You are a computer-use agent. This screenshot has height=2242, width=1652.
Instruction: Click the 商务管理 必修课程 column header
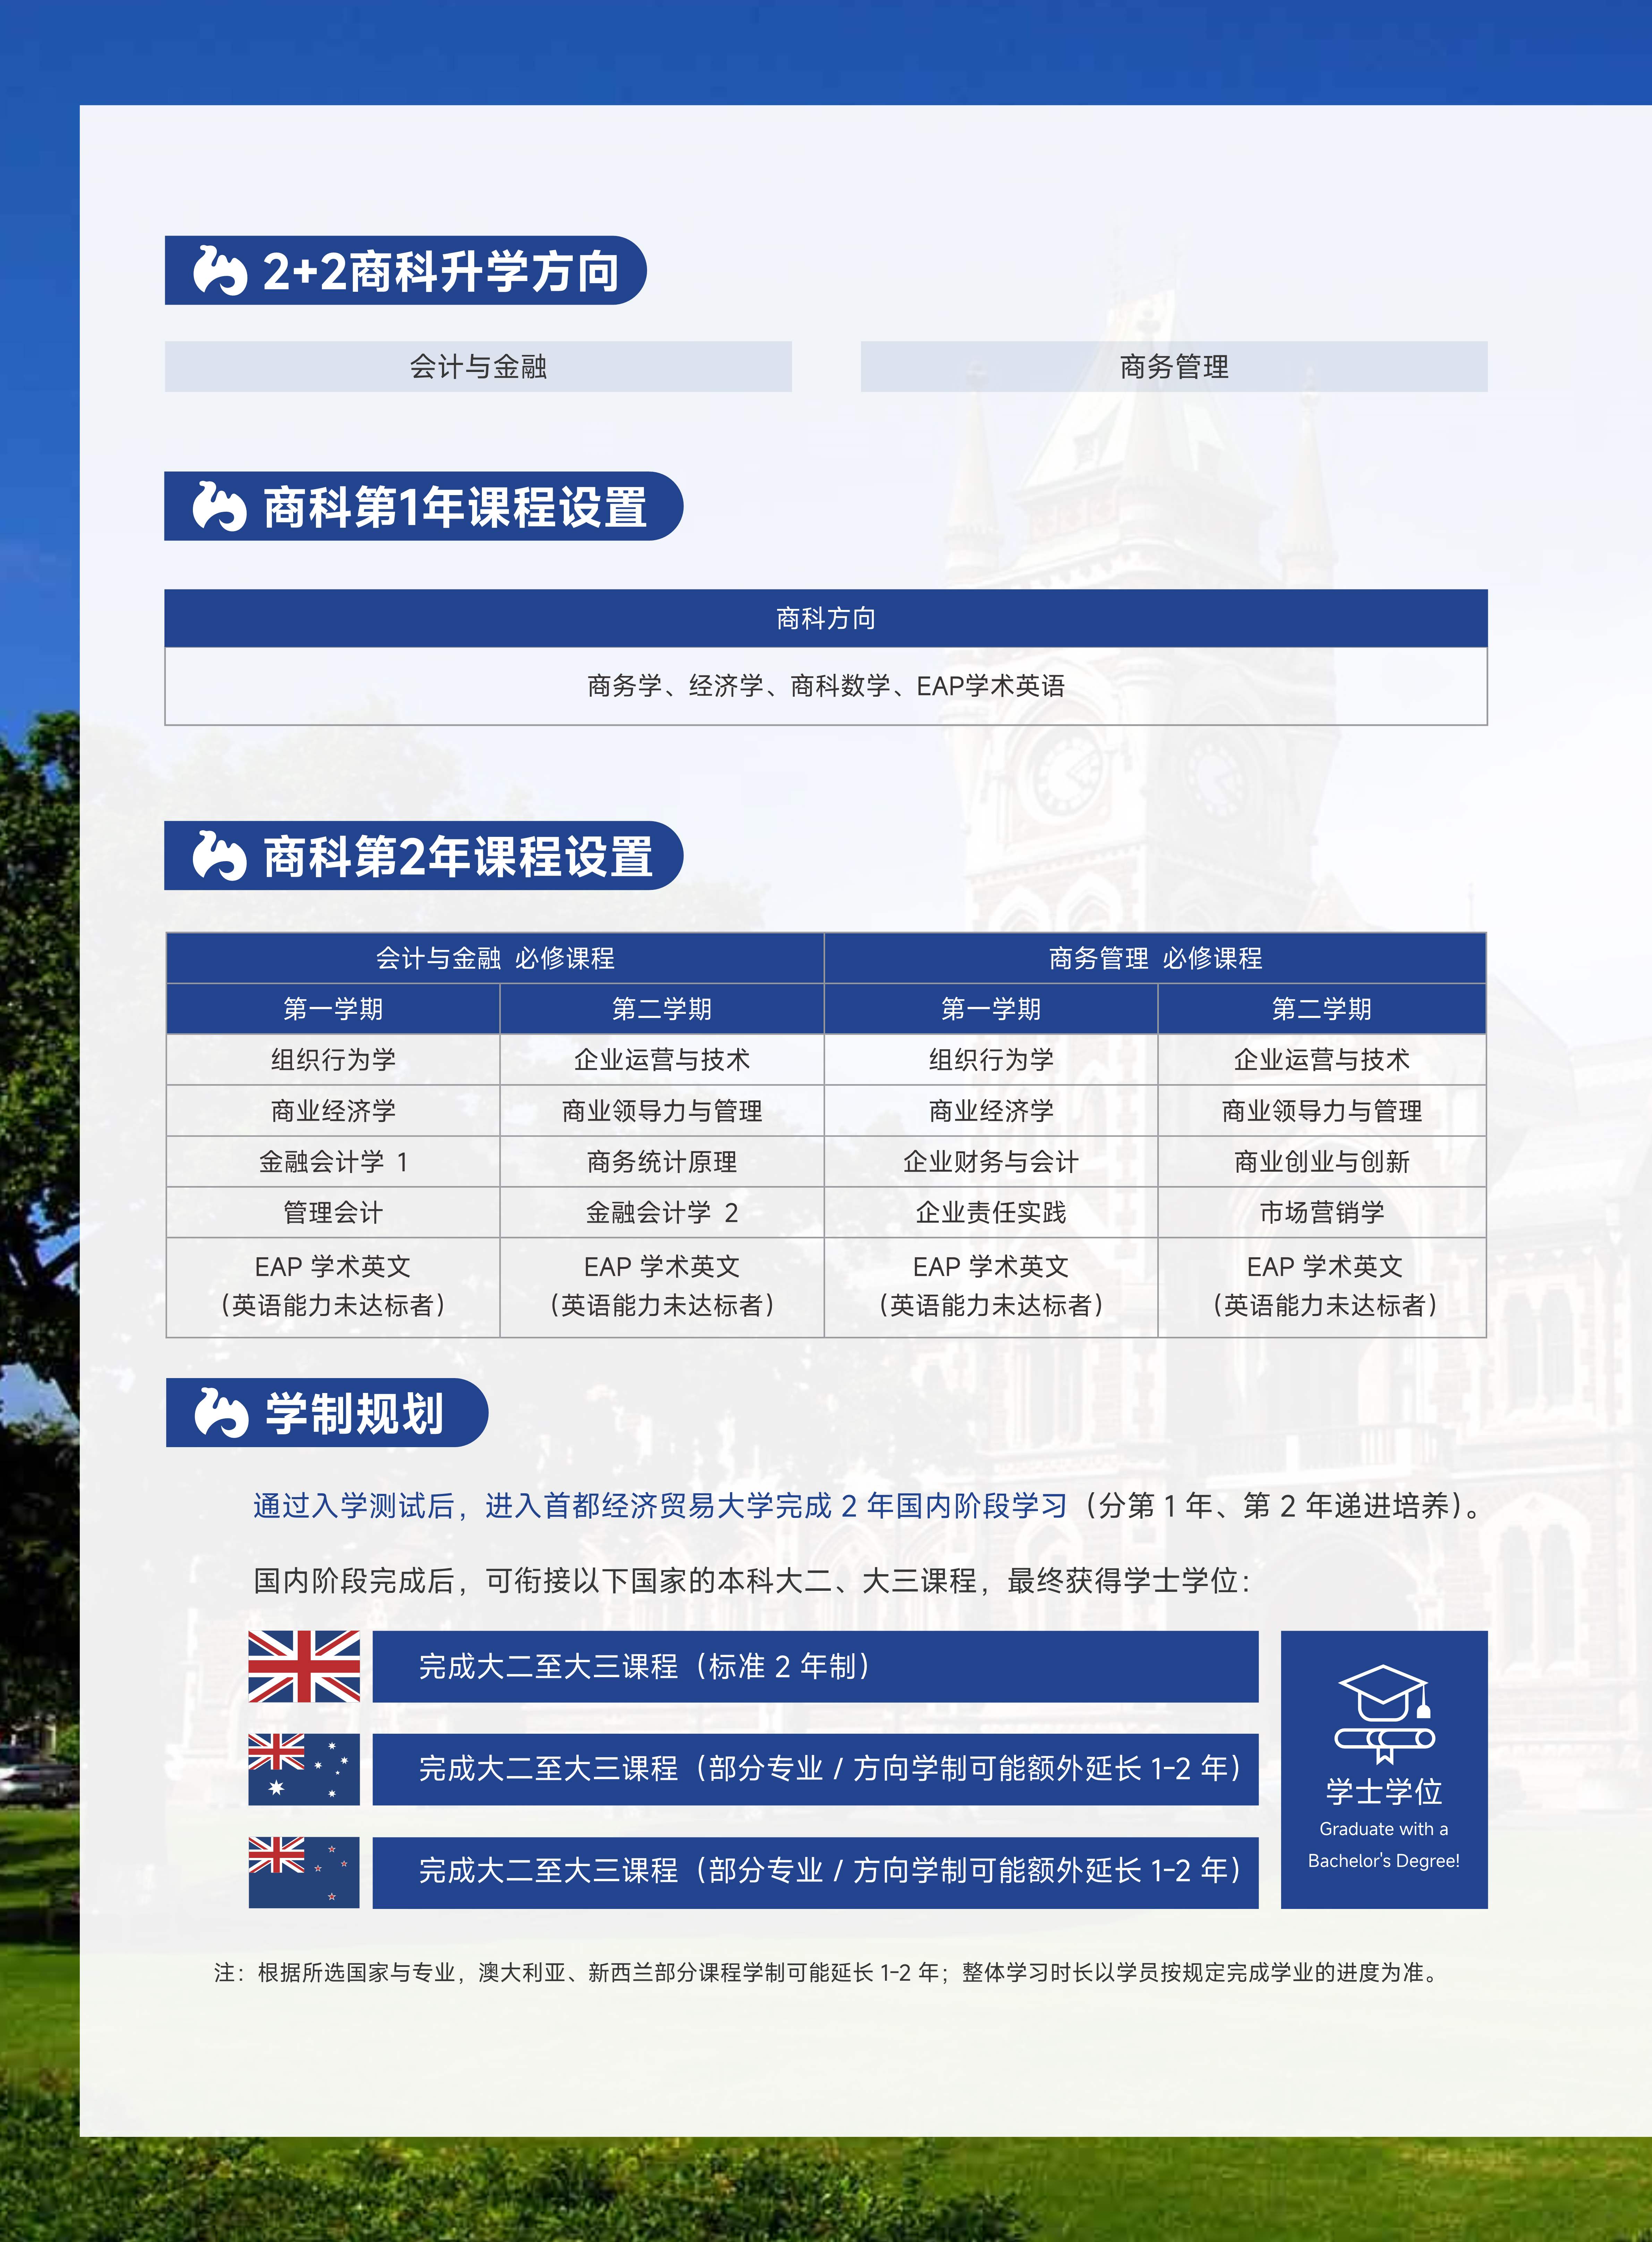1155,958
